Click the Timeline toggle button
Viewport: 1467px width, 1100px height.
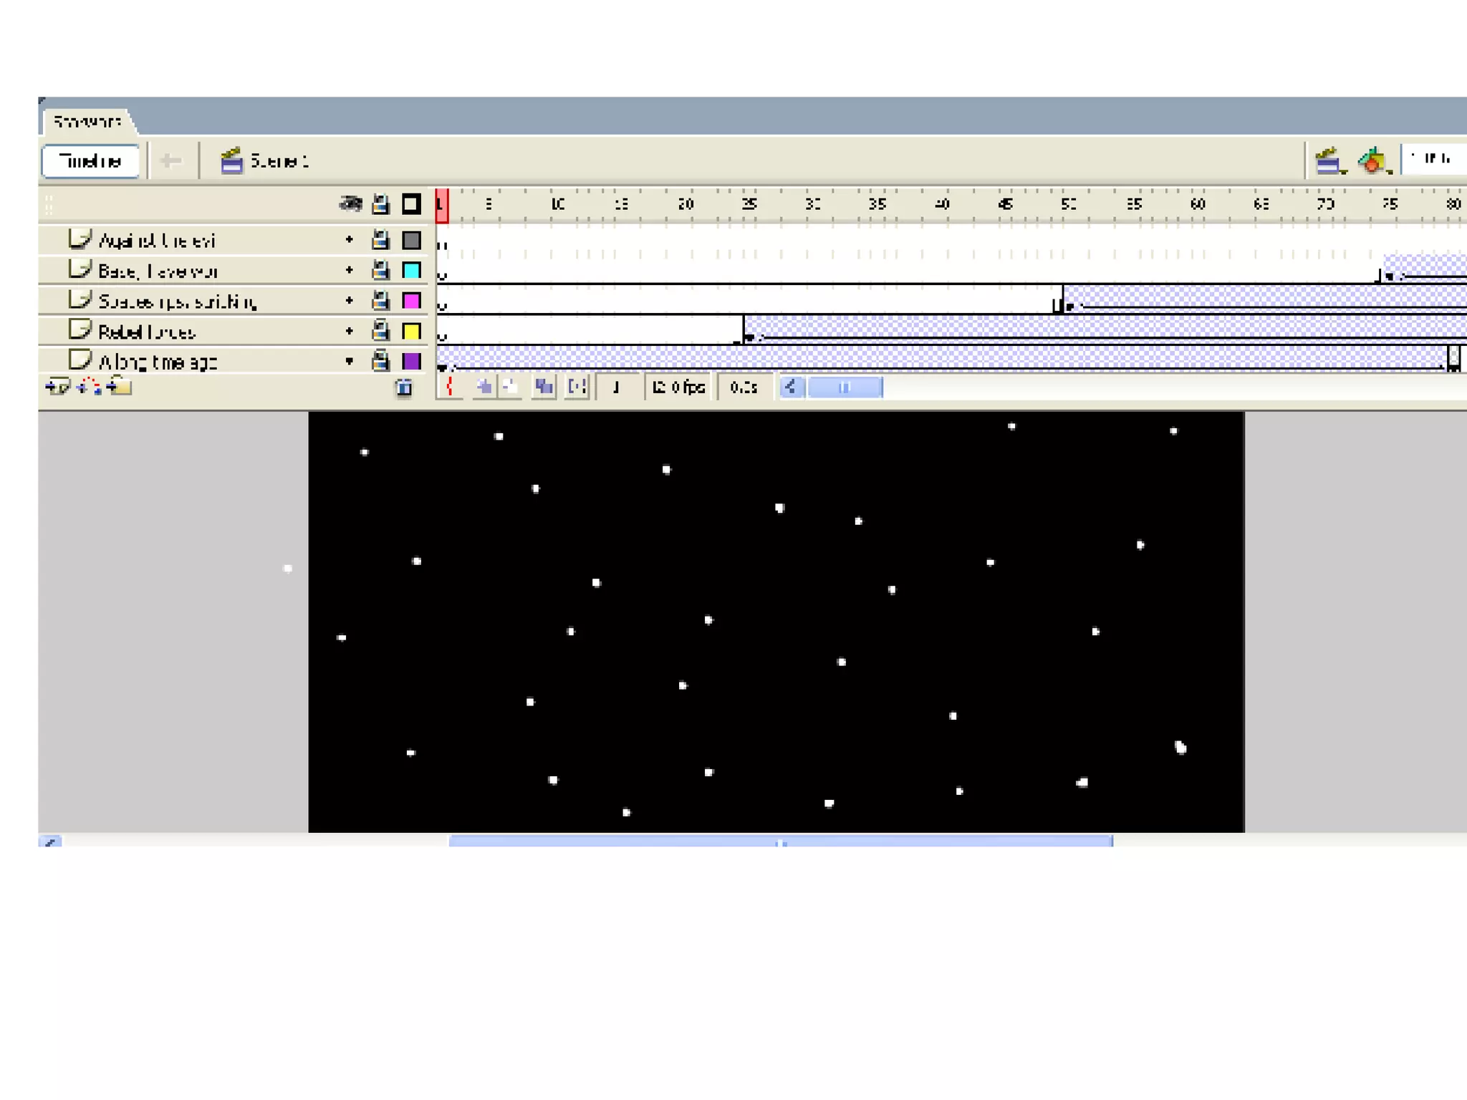(90, 161)
